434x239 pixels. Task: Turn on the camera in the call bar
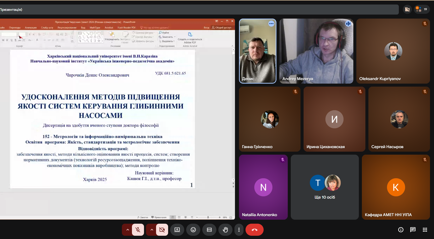pos(162,230)
